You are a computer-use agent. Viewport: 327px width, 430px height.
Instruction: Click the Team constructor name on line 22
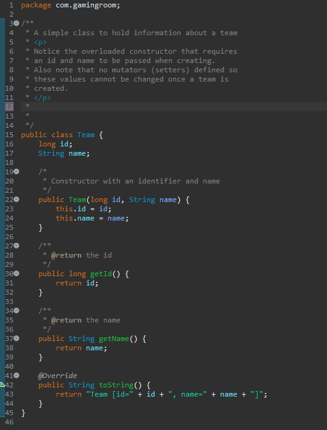click(x=77, y=200)
